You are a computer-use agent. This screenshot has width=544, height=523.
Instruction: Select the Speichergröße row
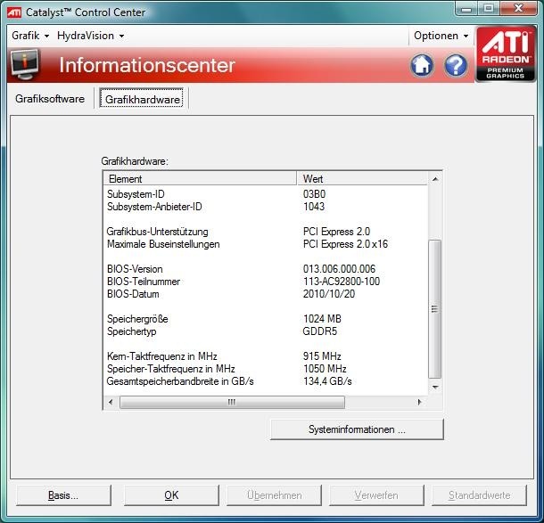pyautogui.click(x=266, y=319)
